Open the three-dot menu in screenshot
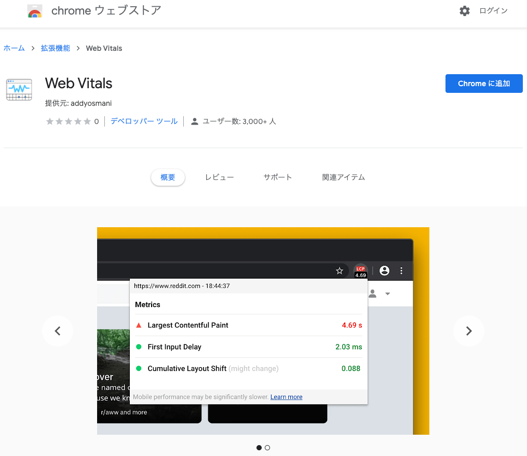Screen dimensions: 527x456 401,271
